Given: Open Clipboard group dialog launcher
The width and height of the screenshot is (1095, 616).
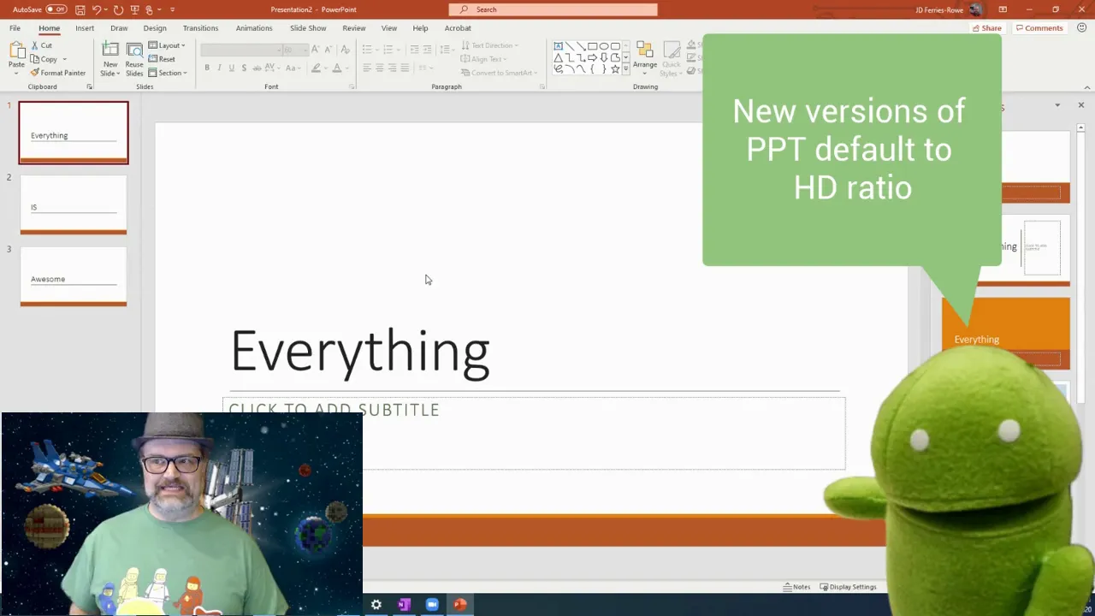Looking at the screenshot, I should tap(89, 86).
